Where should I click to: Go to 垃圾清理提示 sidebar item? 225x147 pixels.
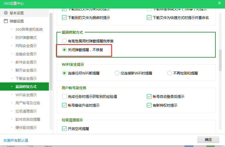coord(26,111)
